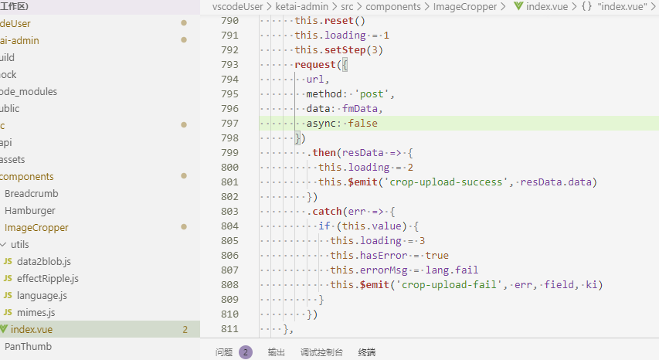Click the JS icon next to language.js
The image size is (659, 360).
click(x=8, y=295)
